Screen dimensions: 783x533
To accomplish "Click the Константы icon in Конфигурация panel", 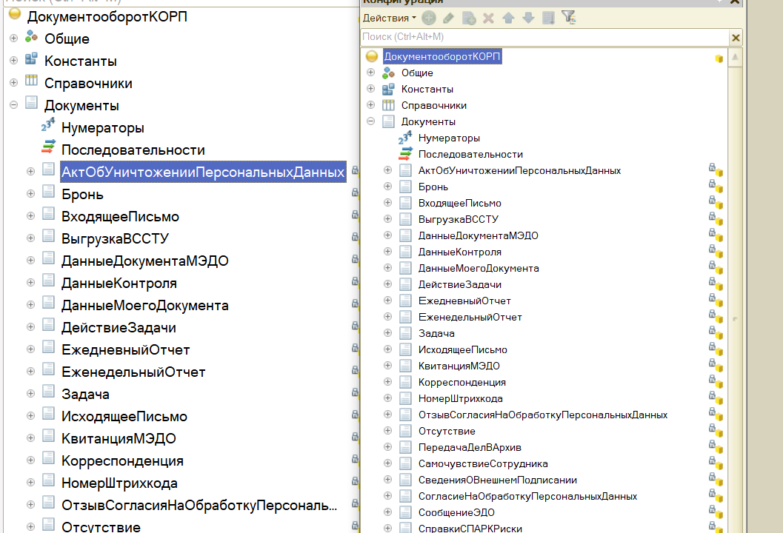I will 388,90.
